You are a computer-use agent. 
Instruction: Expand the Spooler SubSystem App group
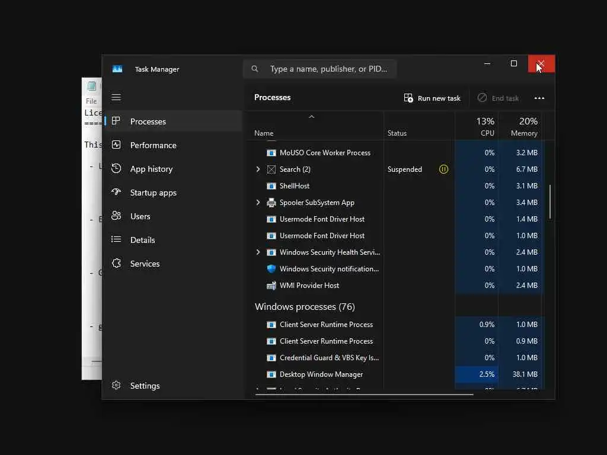coord(258,203)
